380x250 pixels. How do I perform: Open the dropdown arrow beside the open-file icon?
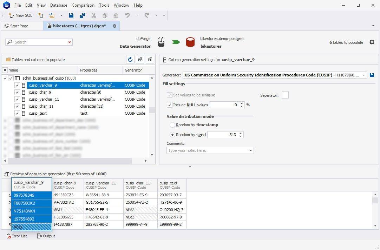61,15
